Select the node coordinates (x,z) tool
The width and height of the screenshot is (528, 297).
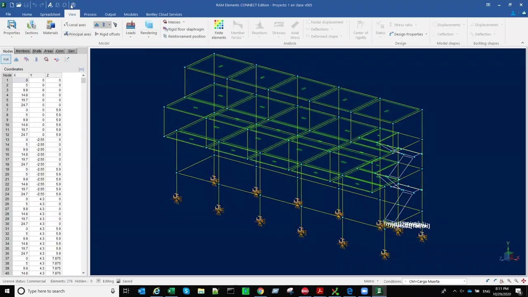[x=6, y=59]
